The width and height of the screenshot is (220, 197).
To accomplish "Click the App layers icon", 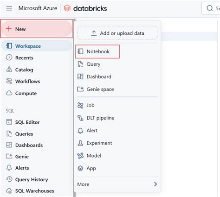I will (x=80, y=168).
